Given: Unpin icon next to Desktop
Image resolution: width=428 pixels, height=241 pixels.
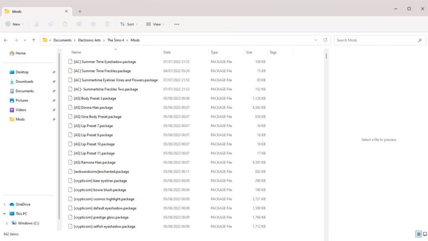Looking at the screenshot, I should point(54,72).
